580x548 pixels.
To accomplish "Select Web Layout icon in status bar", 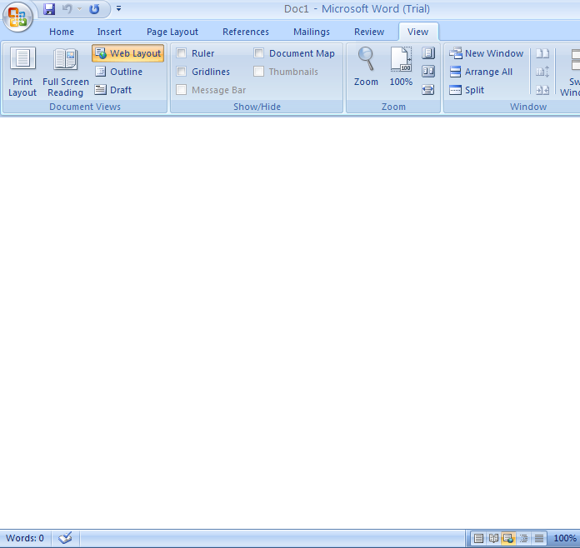I will (508, 538).
